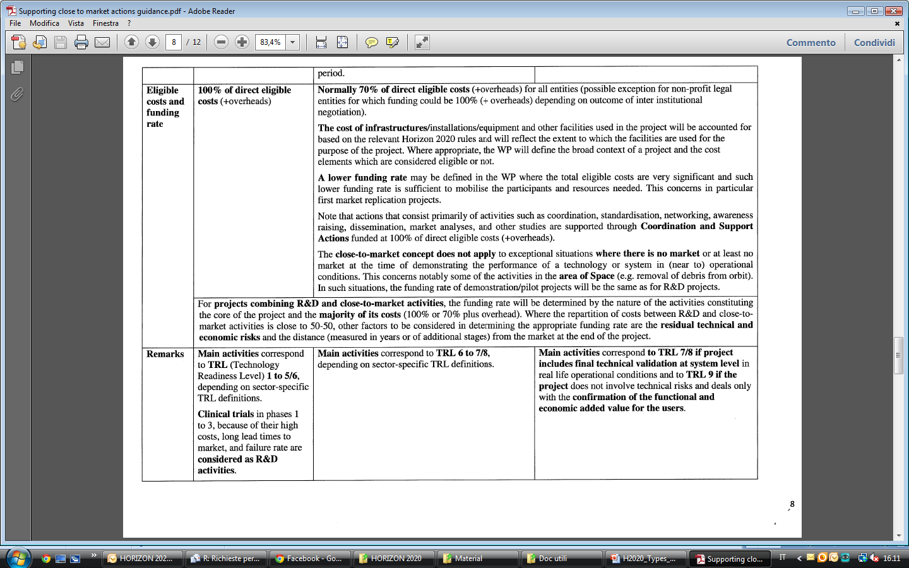Zoom out with minus button
909x568 pixels.
(221, 42)
